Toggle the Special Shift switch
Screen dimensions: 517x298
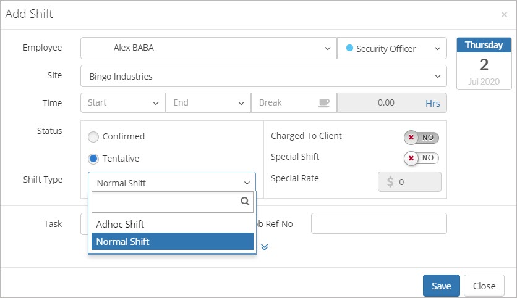coord(421,158)
